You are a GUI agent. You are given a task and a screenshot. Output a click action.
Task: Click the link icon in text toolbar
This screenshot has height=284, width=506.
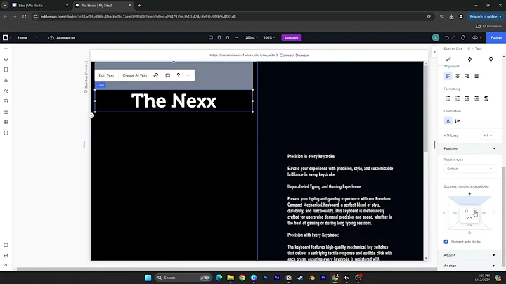point(156,75)
